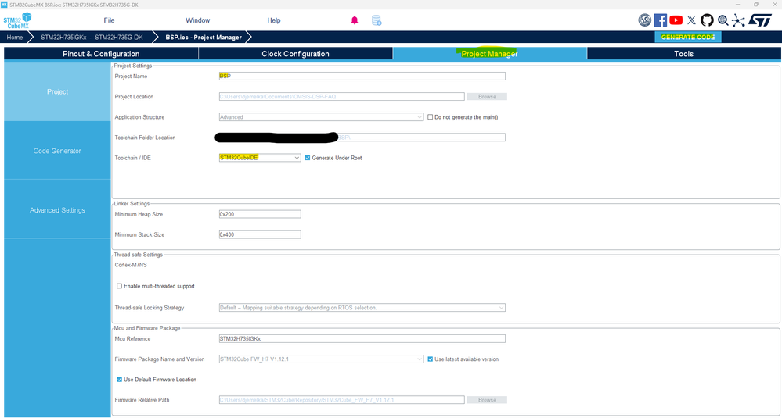782x418 pixels.
Task: Click the Project Location path field
Action: coord(341,97)
